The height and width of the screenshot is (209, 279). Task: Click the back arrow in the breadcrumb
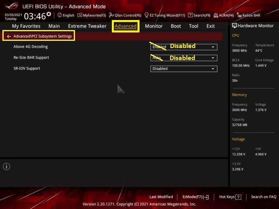coord(9,36)
